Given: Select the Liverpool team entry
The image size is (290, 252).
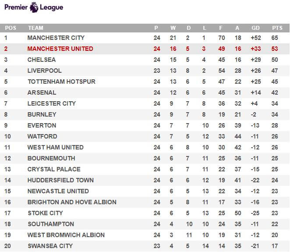Looking at the screenshot, I should pos(45,71).
